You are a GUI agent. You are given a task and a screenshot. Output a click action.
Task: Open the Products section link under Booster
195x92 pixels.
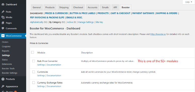pyautogui.click(x=103, y=13)
